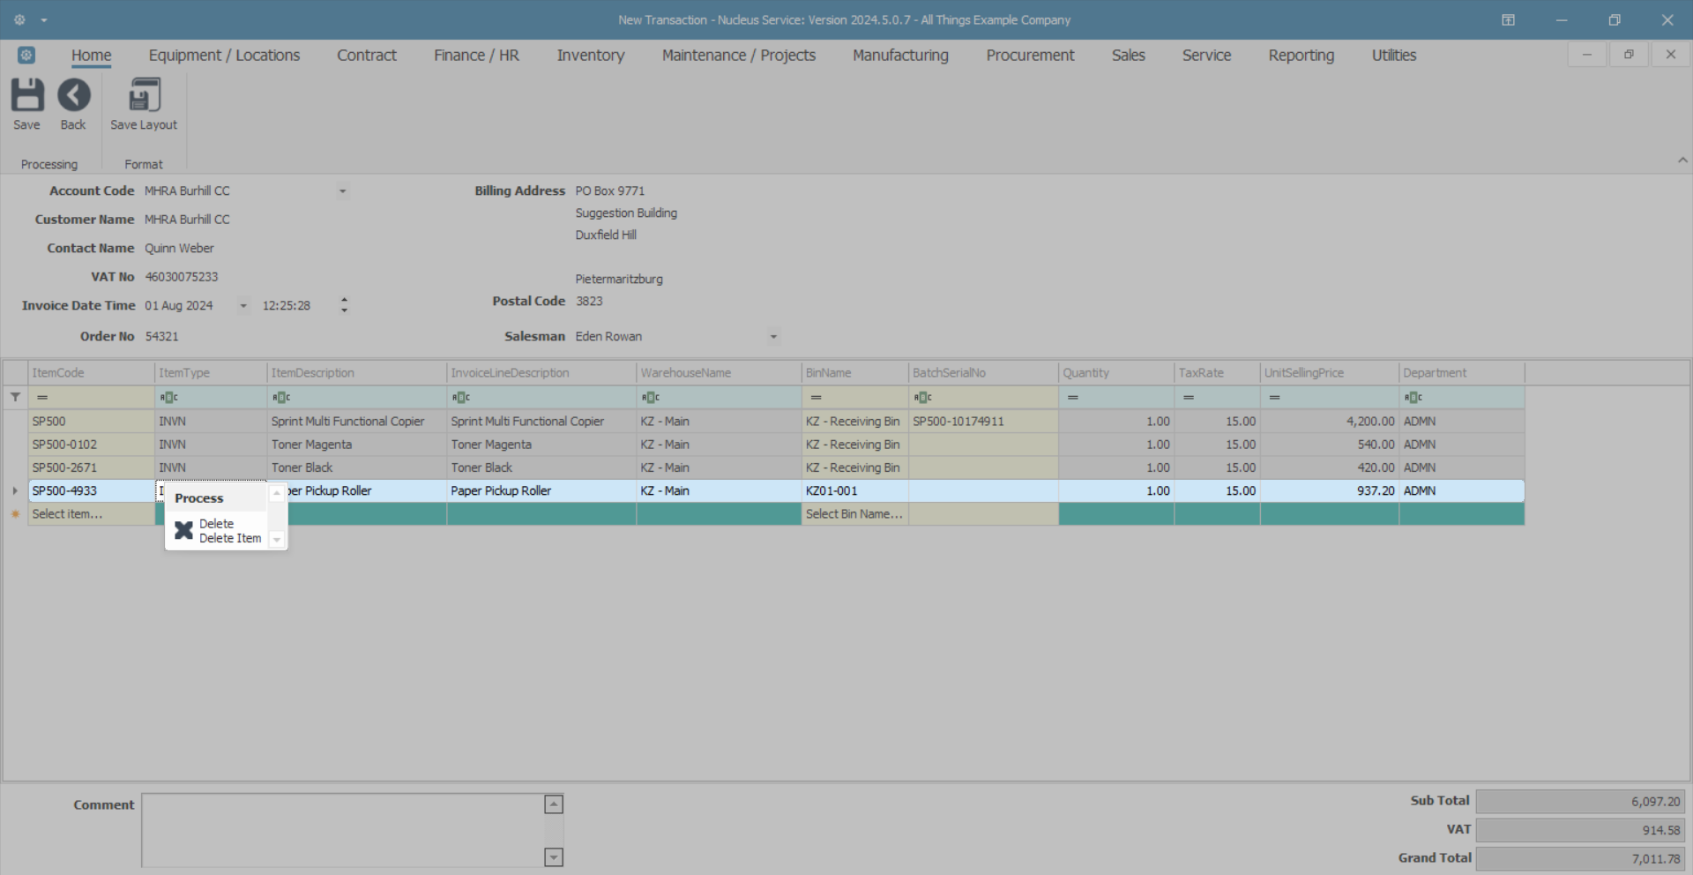The height and width of the screenshot is (875, 1693).
Task: Open the InvoiceLineDescription filter operator icon
Action: [x=461, y=397]
